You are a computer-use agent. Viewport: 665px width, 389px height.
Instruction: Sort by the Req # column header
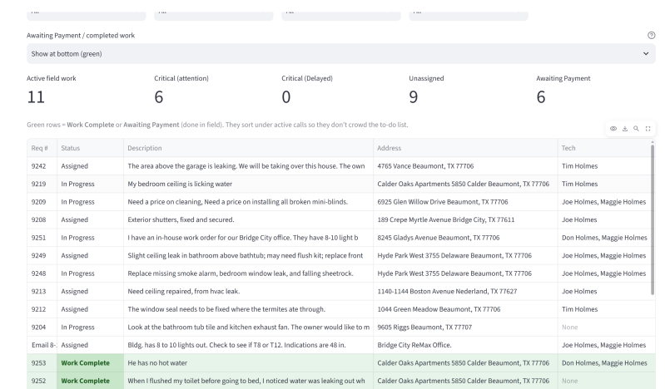tap(42, 148)
